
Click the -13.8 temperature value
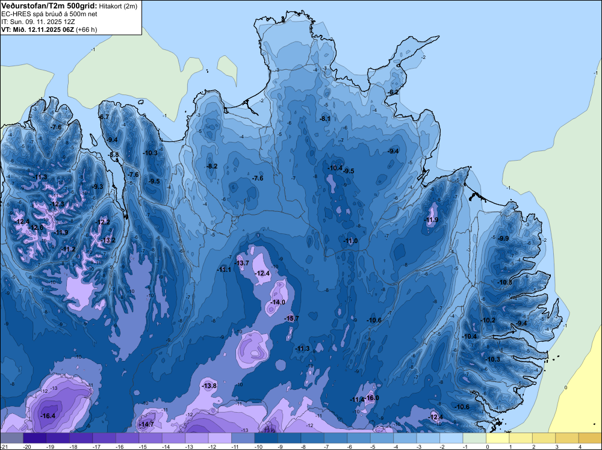pos(209,386)
